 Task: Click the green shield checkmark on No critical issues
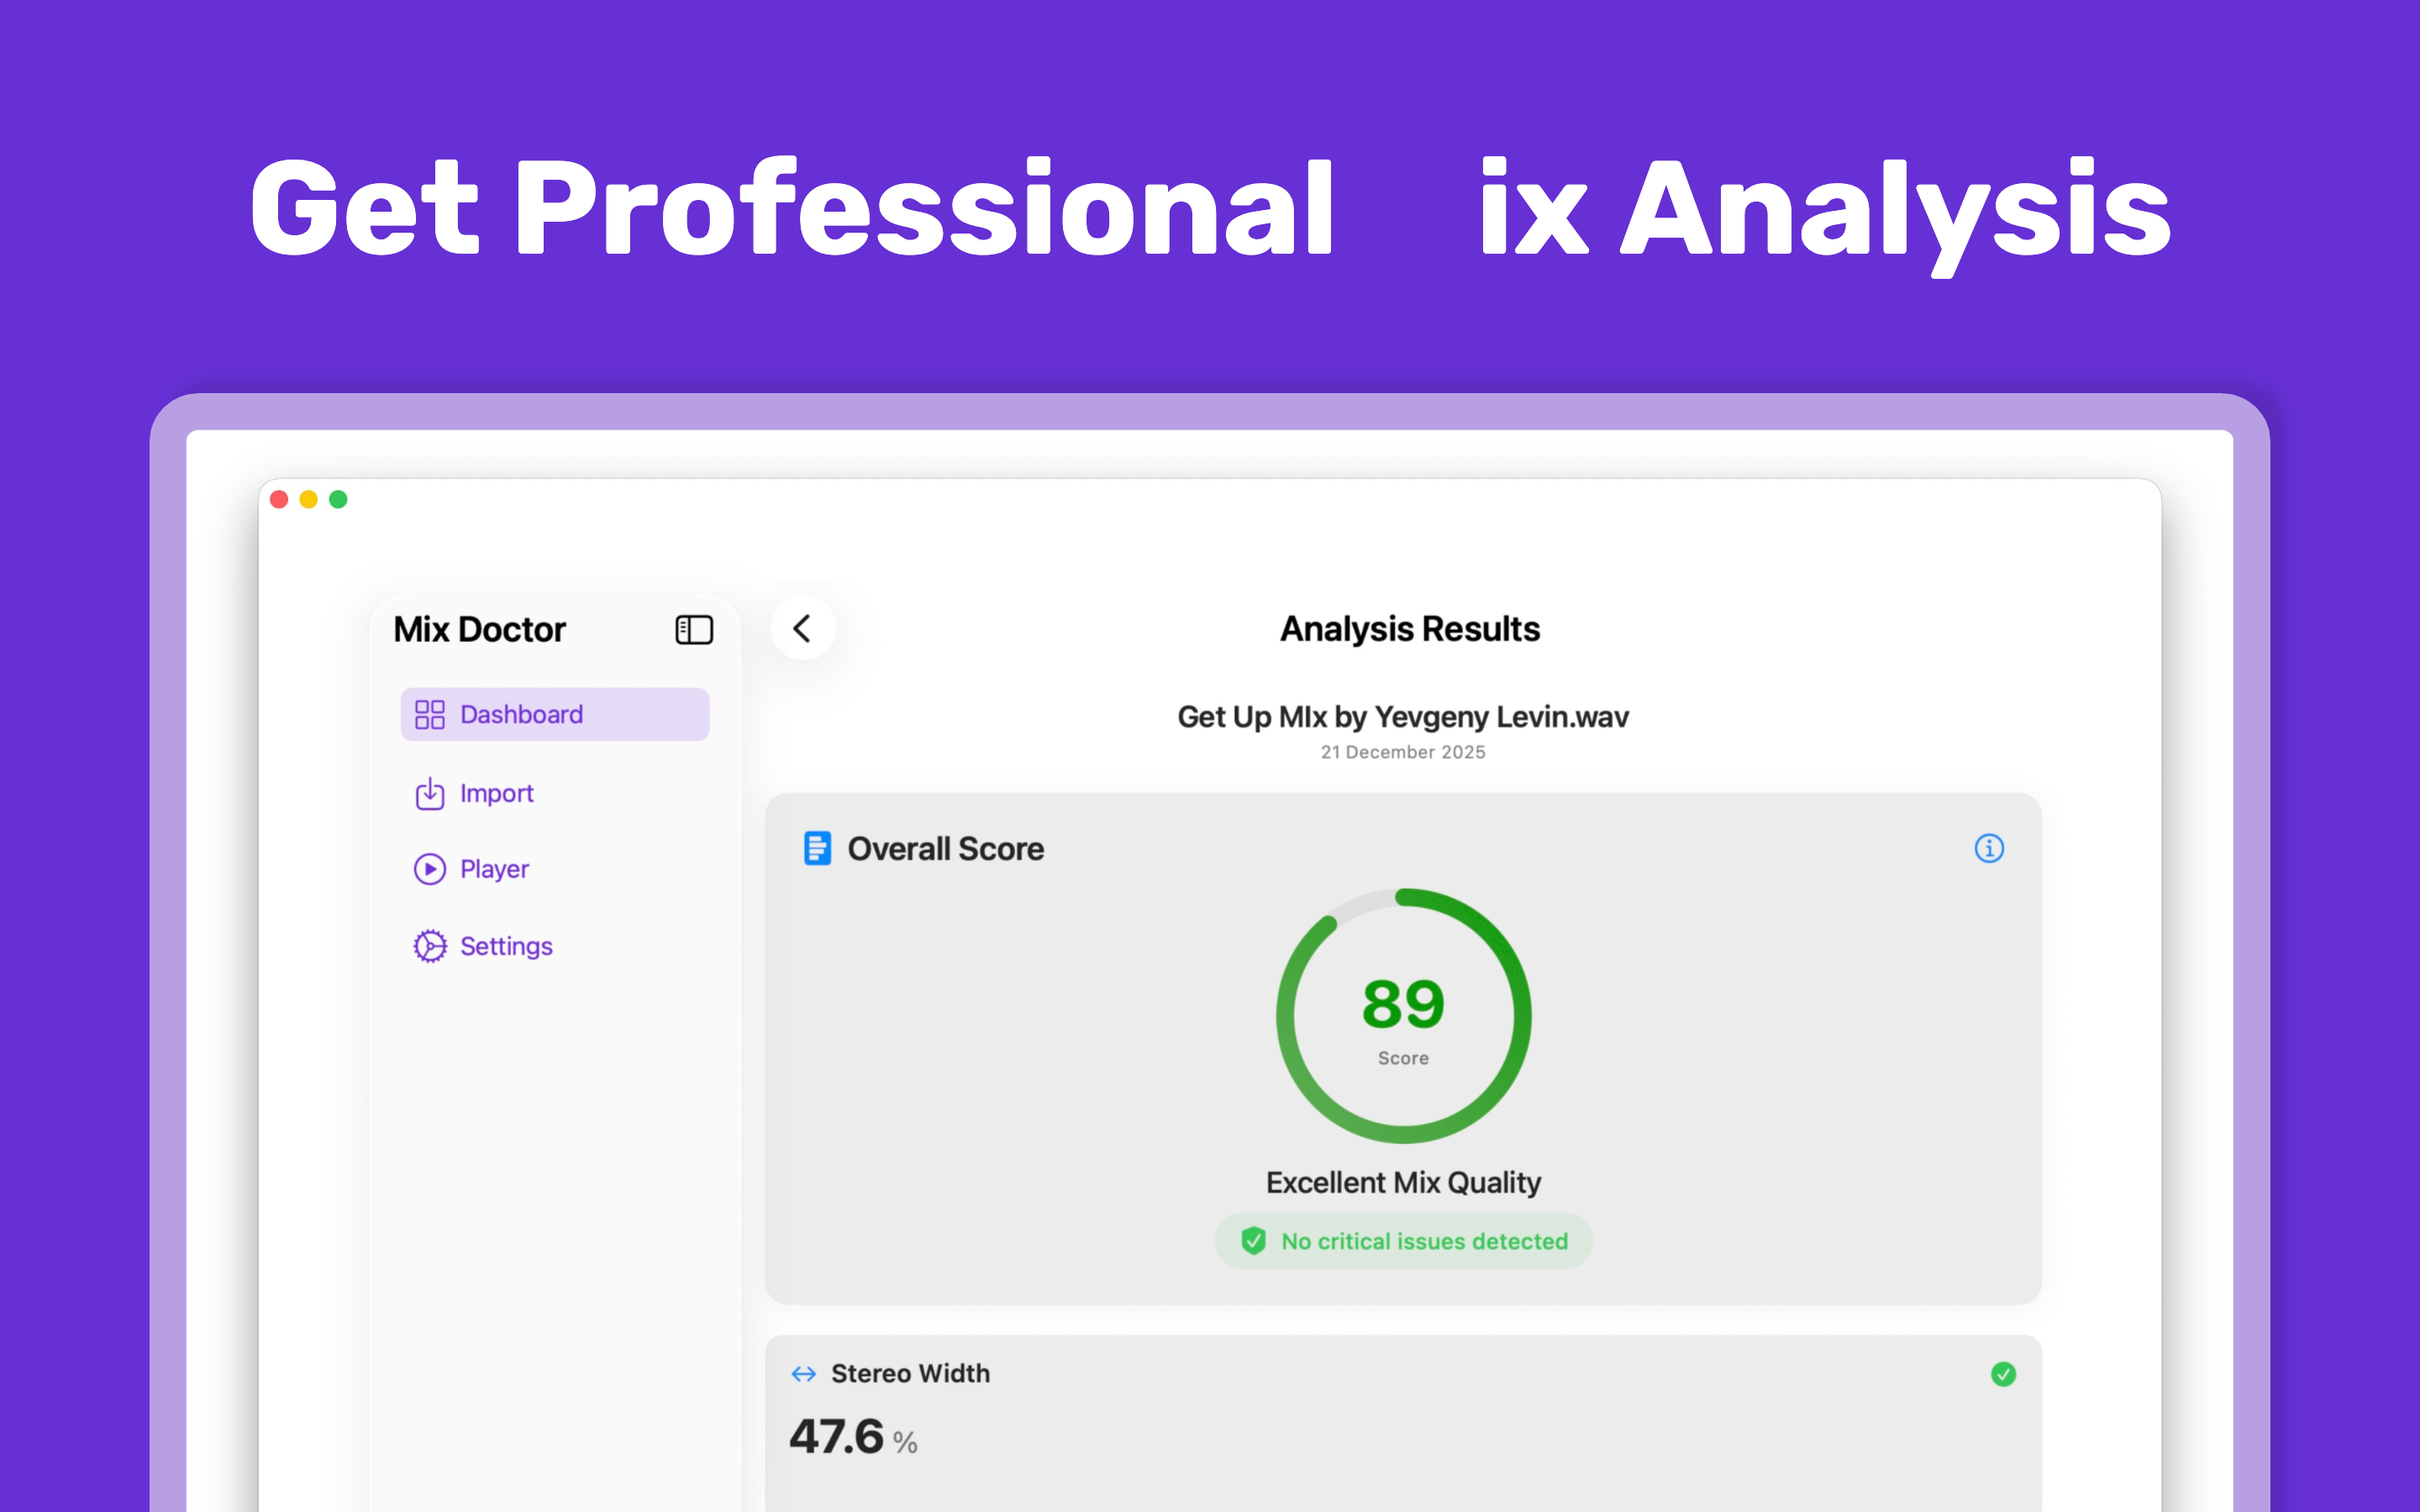pos(1253,1240)
